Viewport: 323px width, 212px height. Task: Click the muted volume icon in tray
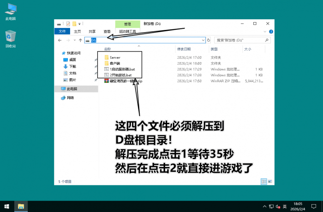pos(278,206)
